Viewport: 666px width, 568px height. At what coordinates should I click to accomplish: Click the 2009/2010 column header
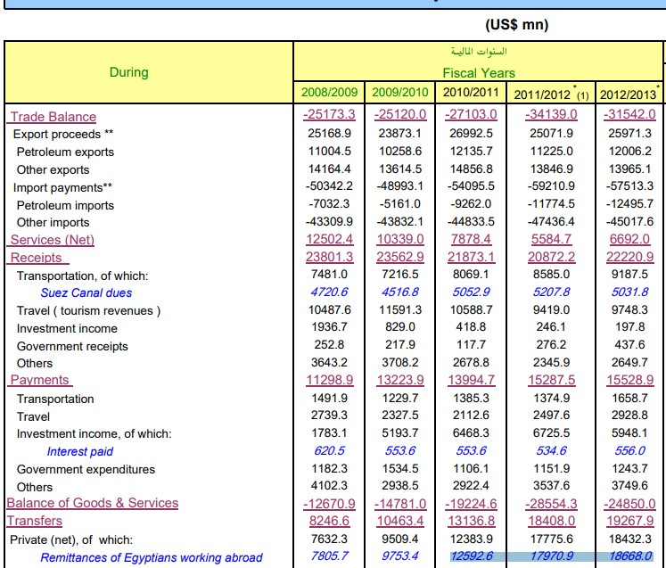(399, 92)
